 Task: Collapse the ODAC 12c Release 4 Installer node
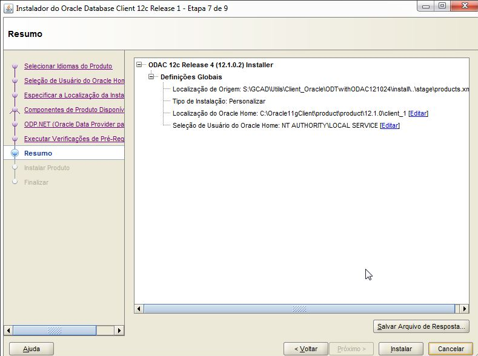139,65
